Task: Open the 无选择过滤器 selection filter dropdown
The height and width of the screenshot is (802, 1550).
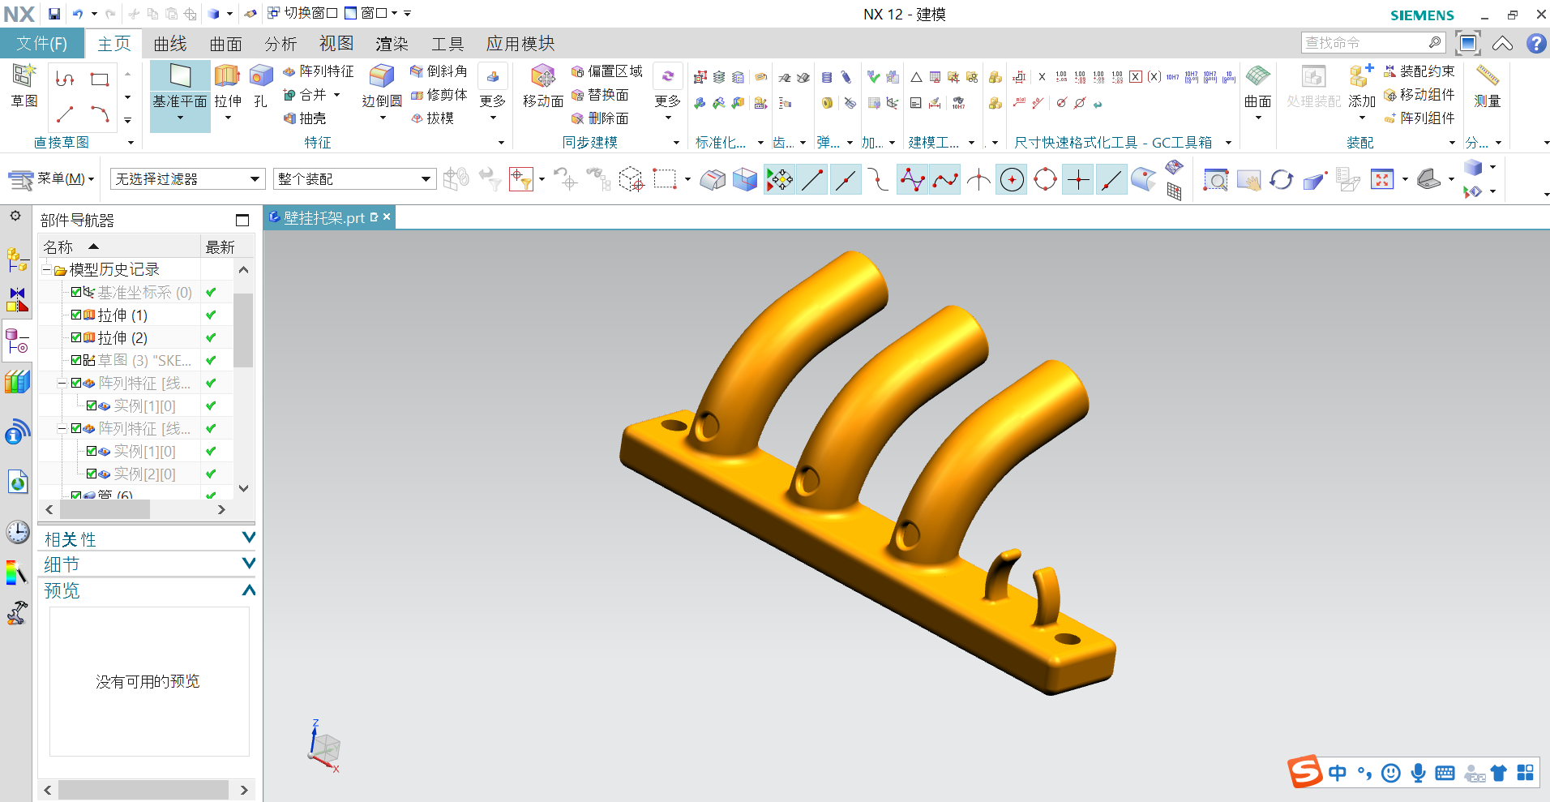Action: 187,179
